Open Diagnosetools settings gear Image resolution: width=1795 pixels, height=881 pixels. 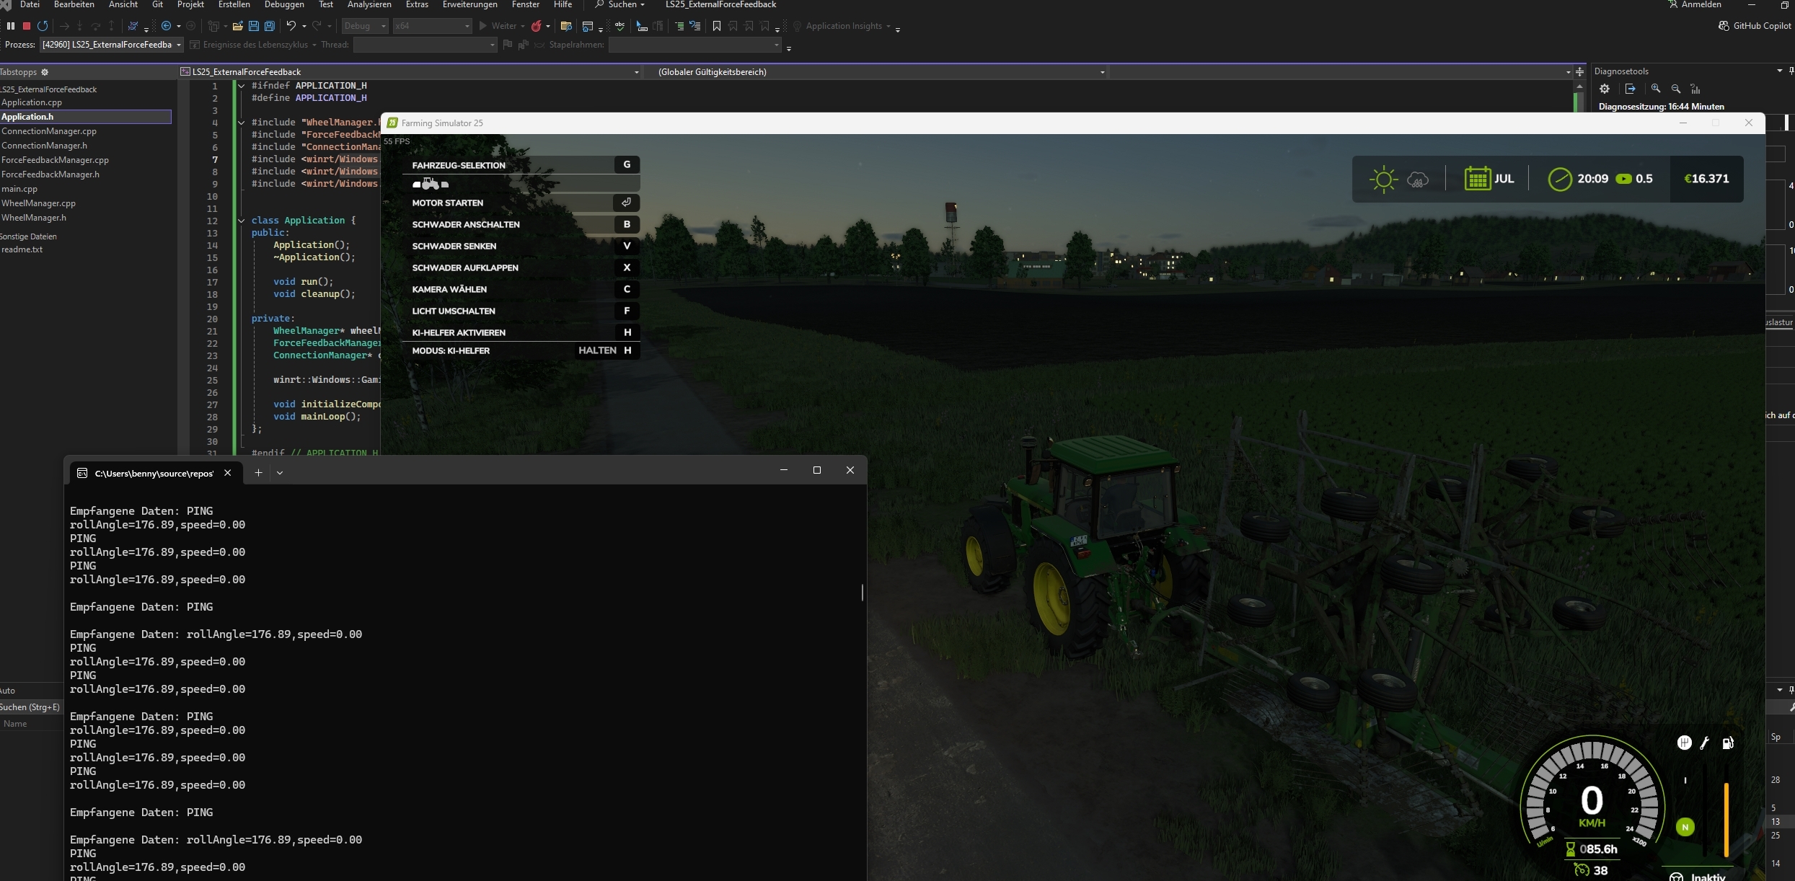(x=1604, y=89)
